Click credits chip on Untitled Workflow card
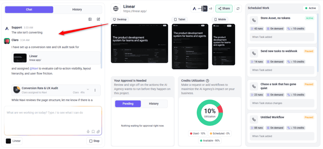The width and height of the screenshot is (323, 149). (x=296, y=128)
